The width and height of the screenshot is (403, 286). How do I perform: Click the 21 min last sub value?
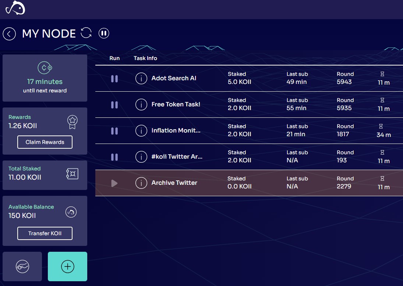296,134
